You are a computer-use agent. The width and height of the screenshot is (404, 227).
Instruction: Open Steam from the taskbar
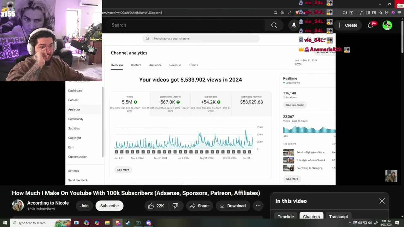click(x=128, y=223)
